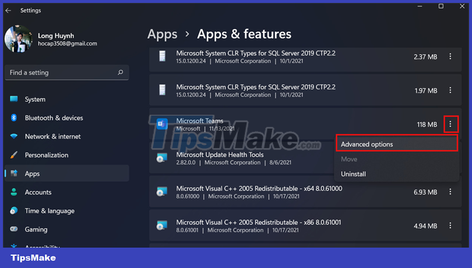This screenshot has height=268, width=472.
Task: Select Apps in the sidebar
Action: tap(67, 174)
